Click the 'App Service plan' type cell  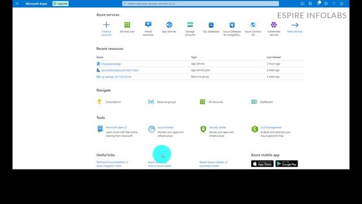[x=200, y=70]
